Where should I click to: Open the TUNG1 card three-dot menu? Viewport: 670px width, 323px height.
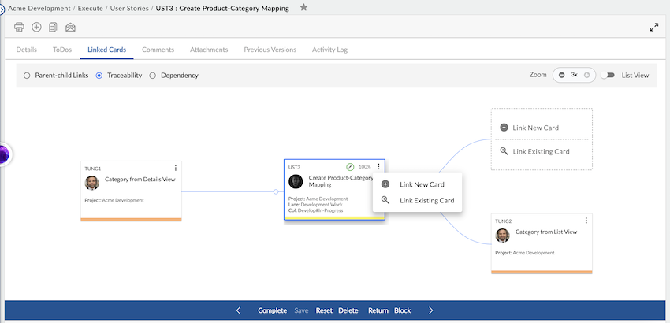175,168
